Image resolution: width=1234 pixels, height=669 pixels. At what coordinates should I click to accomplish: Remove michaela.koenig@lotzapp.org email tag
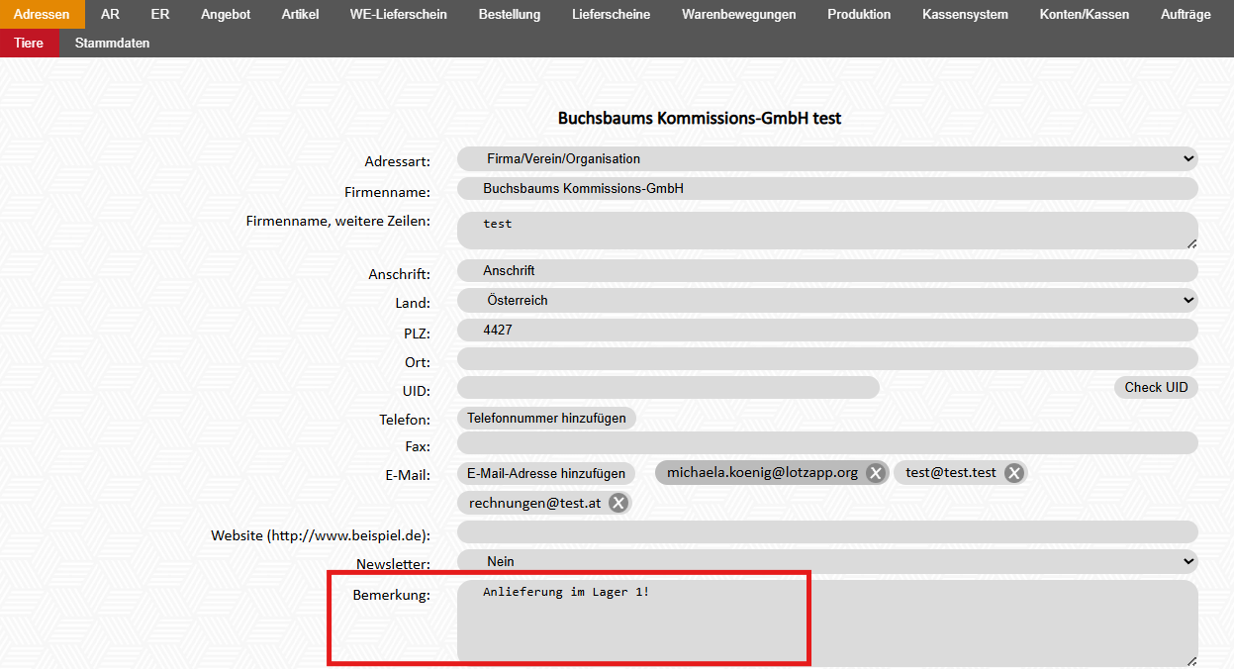coord(875,473)
